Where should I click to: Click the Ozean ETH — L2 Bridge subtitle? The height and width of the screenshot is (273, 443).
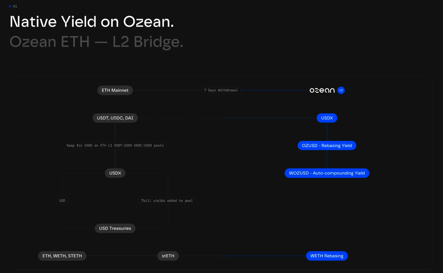click(96, 42)
